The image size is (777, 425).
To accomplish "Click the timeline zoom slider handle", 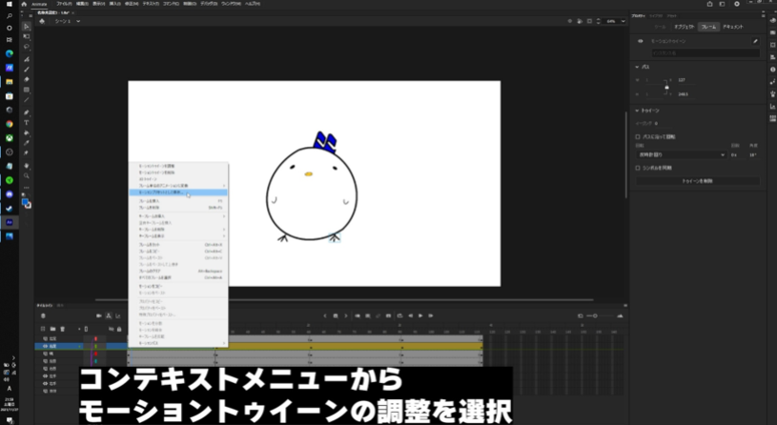I will [x=595, y=316].
